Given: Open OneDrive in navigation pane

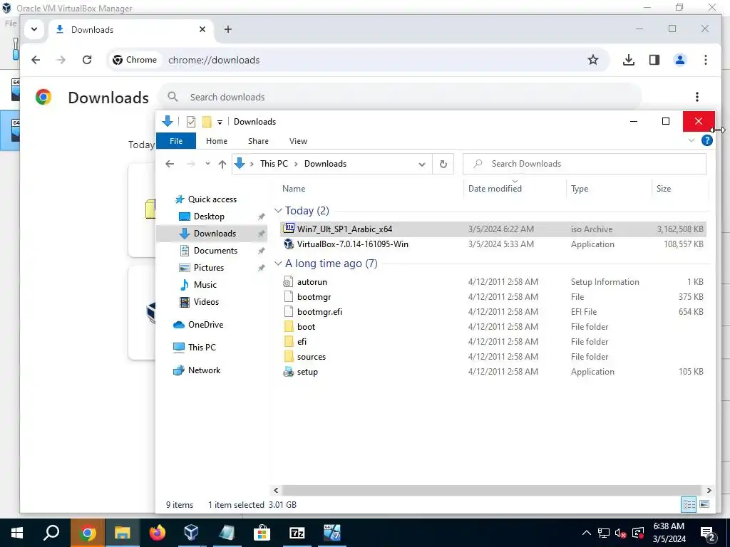Looking at the screenshot, I should [x=205, y=325].
